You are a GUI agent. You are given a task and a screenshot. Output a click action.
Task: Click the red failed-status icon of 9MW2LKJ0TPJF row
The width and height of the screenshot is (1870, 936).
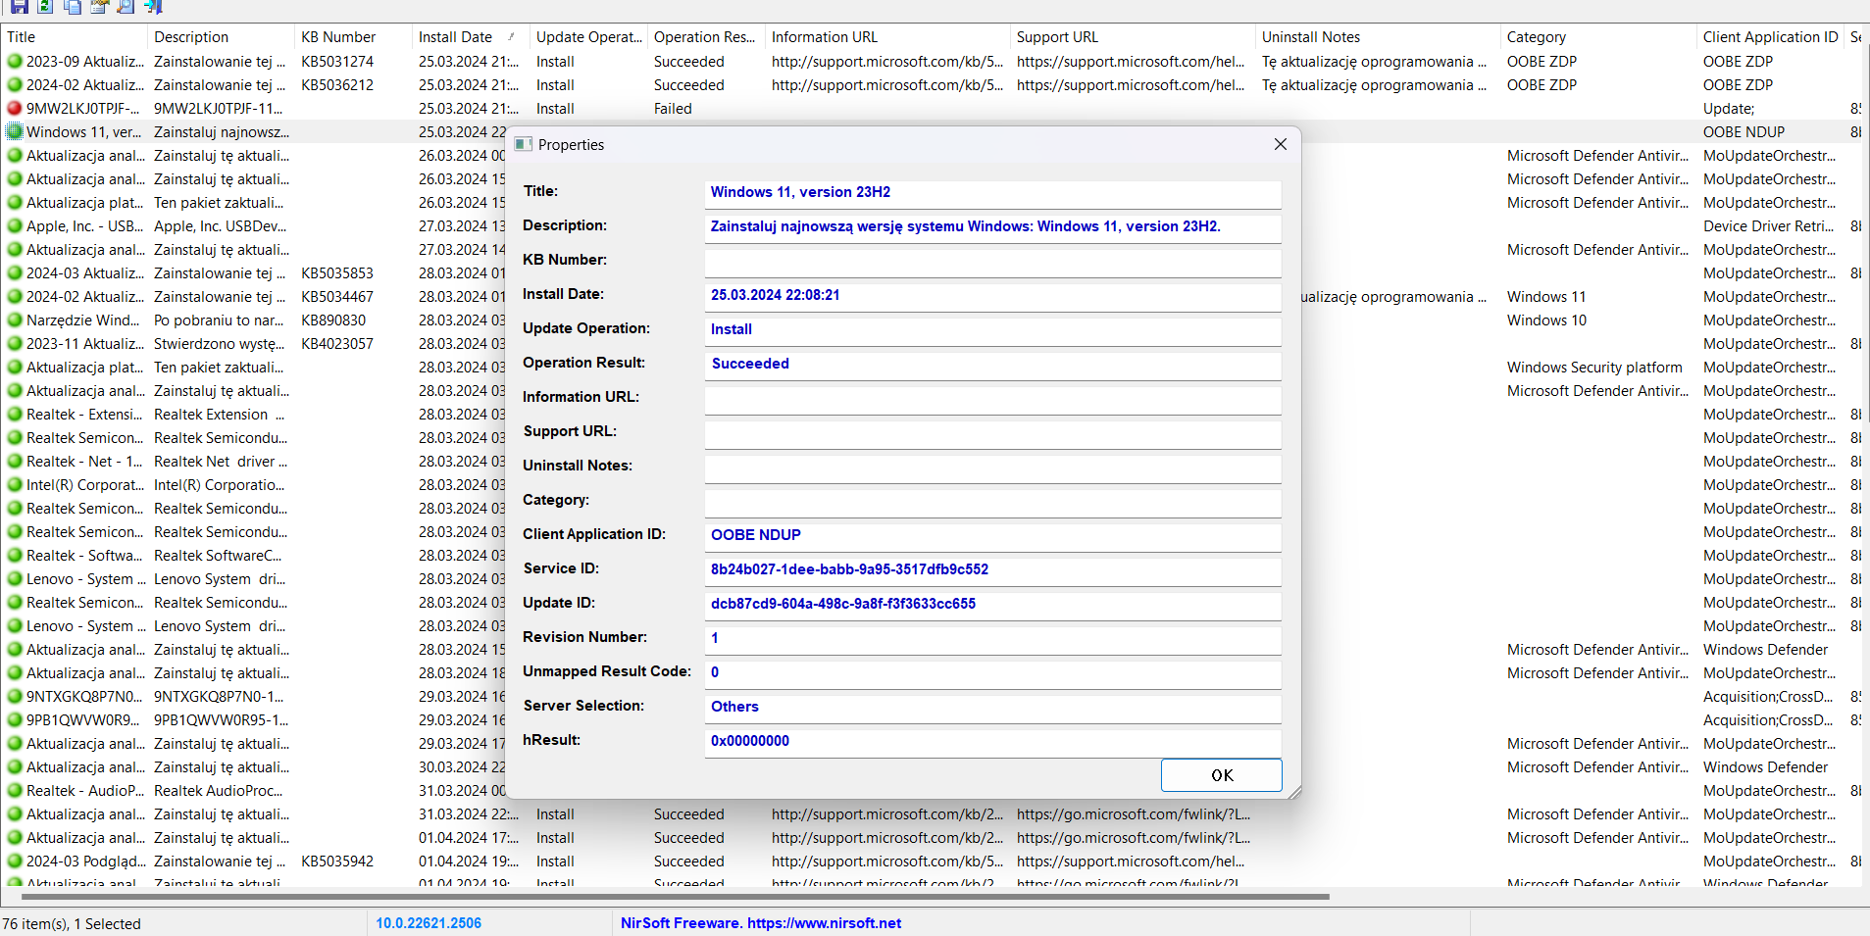[15, 108]
